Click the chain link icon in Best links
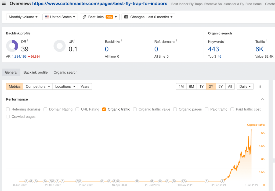Image resolution: width=275 pixels, height=191 pixels. click(x=85, y=17)
